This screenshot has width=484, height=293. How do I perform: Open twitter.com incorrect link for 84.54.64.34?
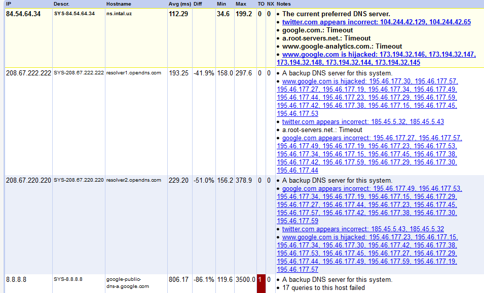(x=376, y=22)
